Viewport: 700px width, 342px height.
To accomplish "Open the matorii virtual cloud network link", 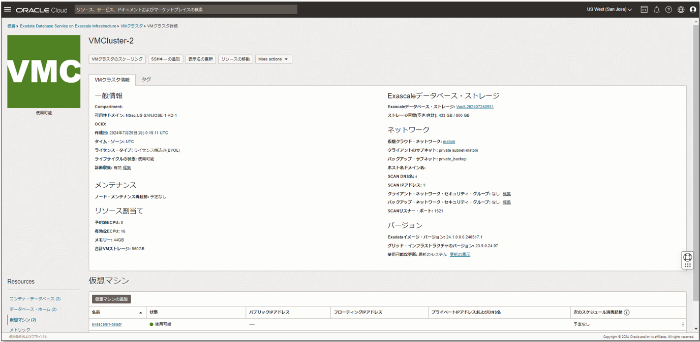I will pyautogui.click(x=449, y=142).
